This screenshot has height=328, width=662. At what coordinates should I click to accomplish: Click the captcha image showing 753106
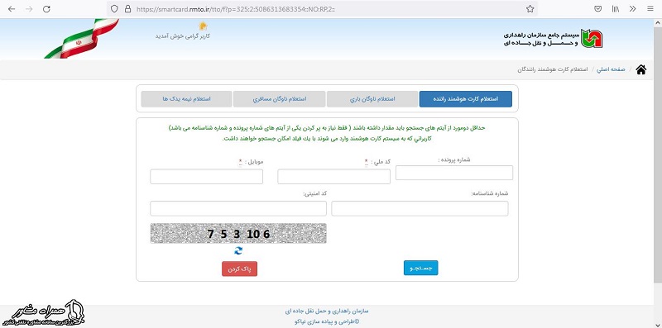238,233
